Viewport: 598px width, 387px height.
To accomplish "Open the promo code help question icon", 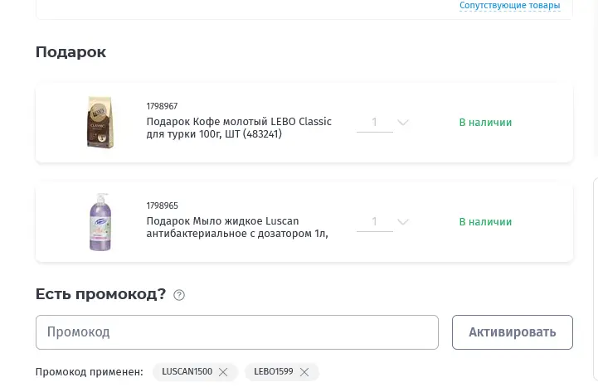I will tap(179, 295).
